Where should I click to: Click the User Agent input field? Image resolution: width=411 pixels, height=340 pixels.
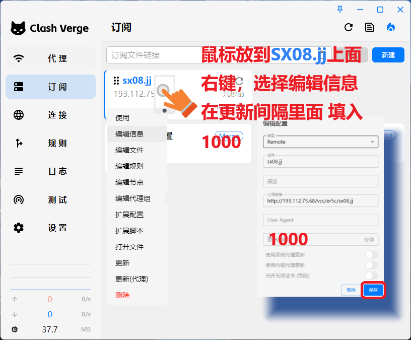(320, 220)
